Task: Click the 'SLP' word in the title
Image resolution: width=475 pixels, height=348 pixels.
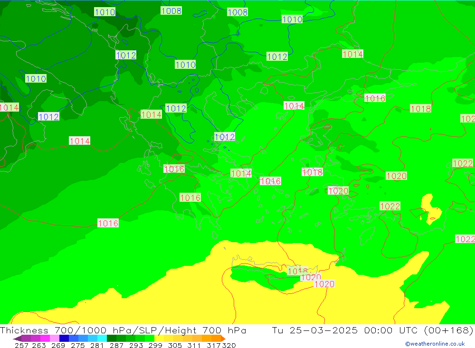Action: pos(147,330)
